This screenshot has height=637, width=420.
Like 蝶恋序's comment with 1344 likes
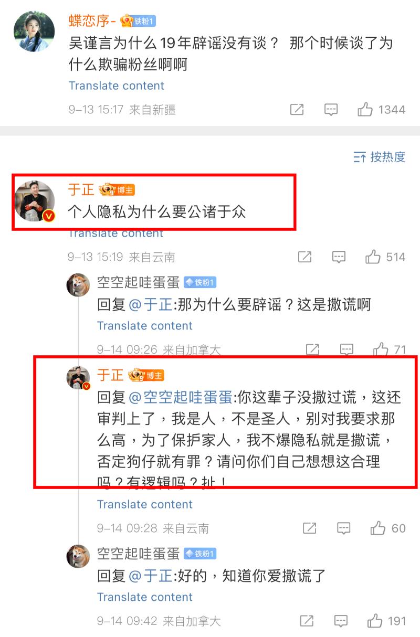[381, 110]
